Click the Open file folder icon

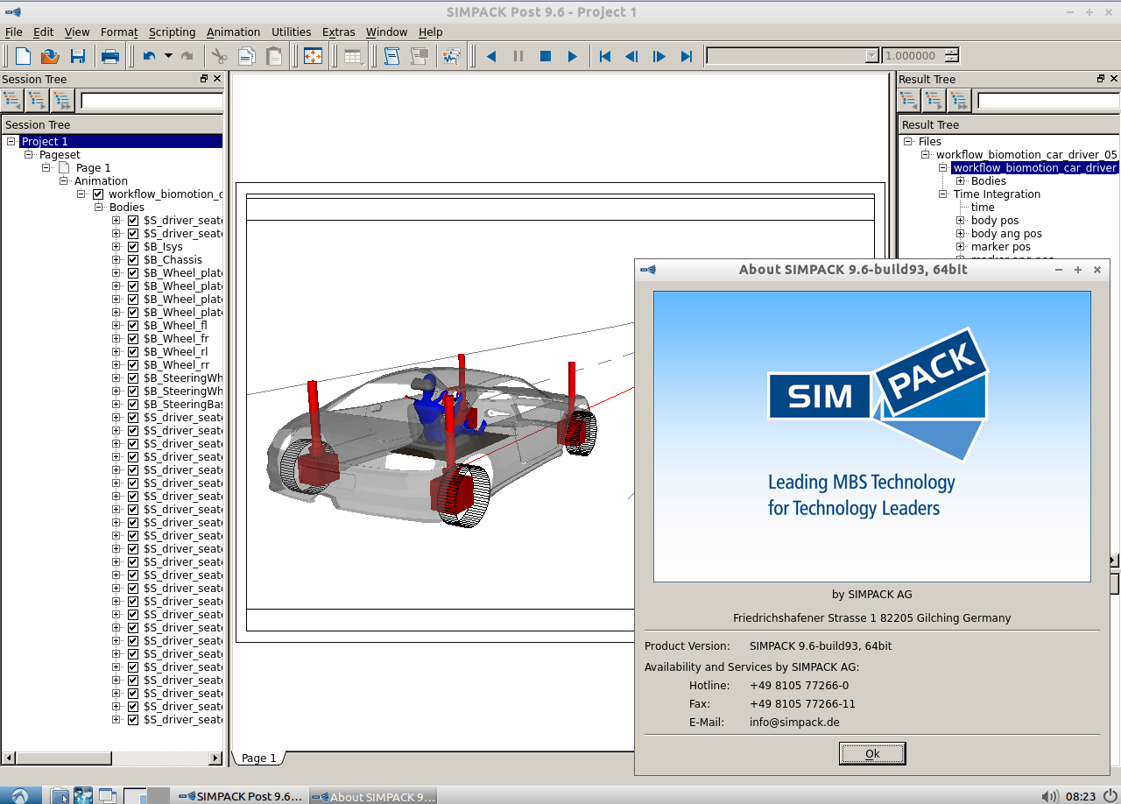click(x=50, y=56)
